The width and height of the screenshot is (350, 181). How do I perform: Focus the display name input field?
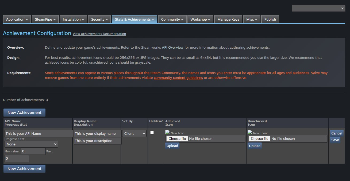pyautogui.click(x=98, y=133)
